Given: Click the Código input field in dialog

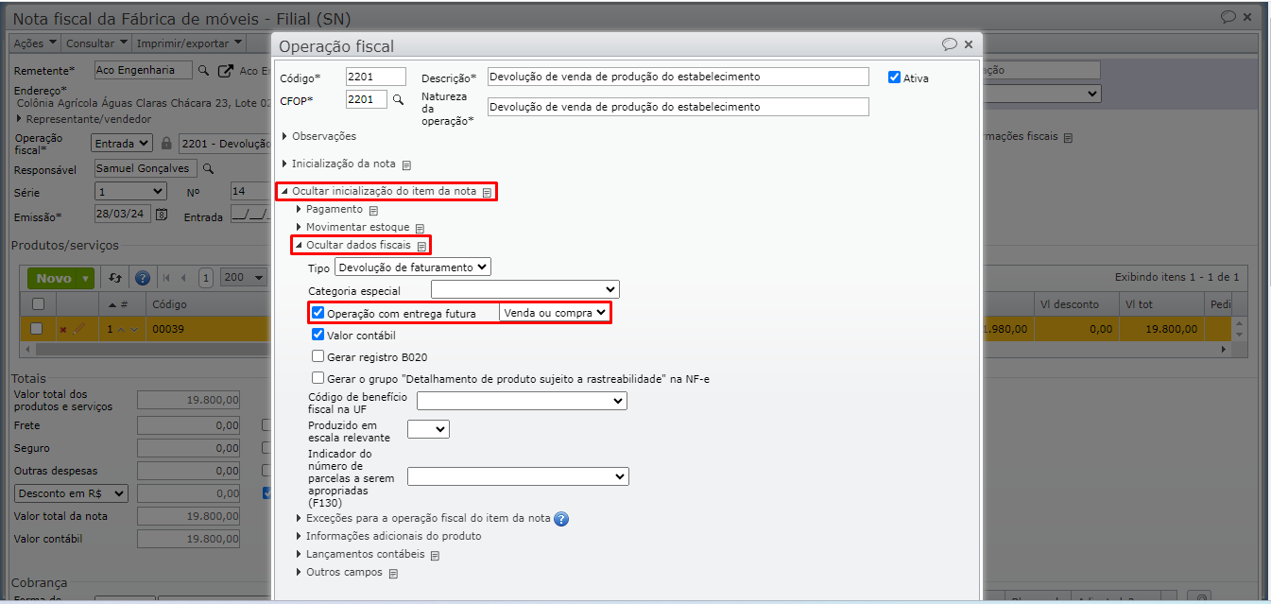Looking at the screenshot, I should pyautogui.click(x=375, y=77).
